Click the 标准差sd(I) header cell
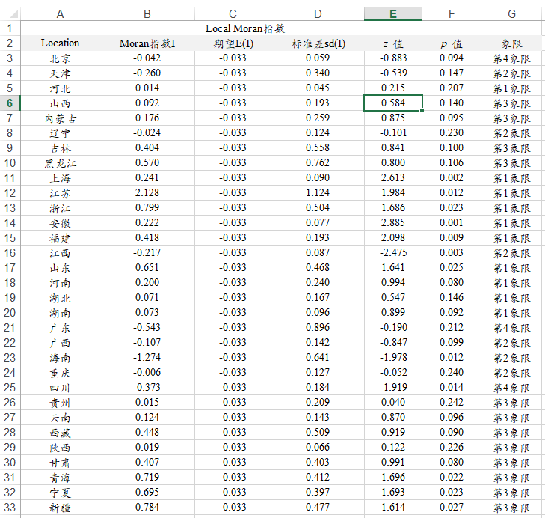 click(x=318, y=43)
